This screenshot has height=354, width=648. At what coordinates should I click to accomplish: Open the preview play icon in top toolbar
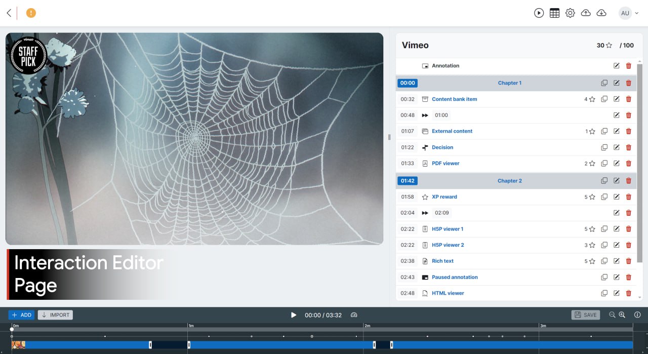pyautogui.click(x=539, y=13)
